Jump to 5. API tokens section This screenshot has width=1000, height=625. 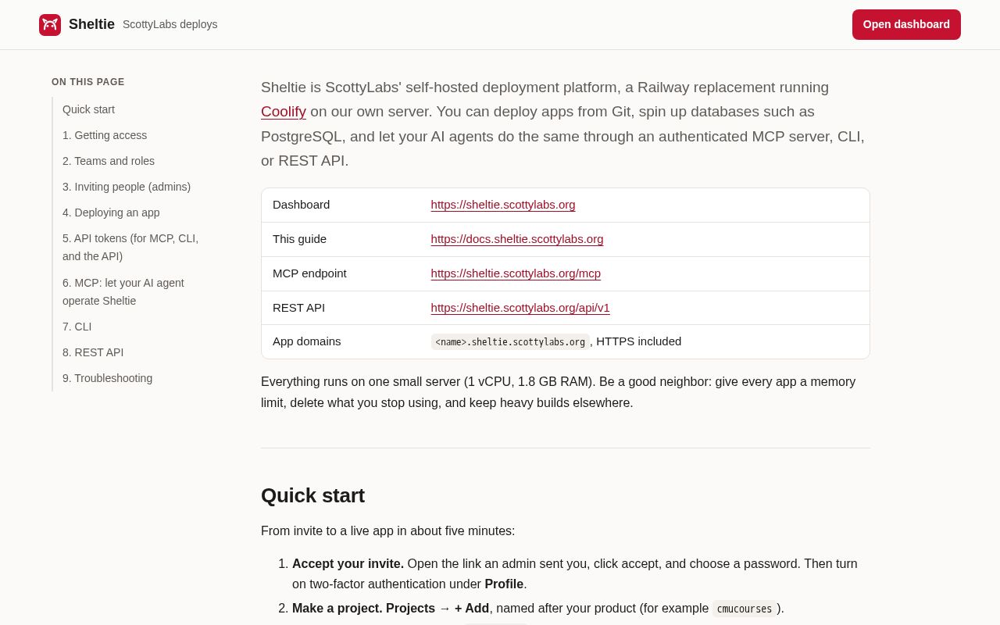130,247
